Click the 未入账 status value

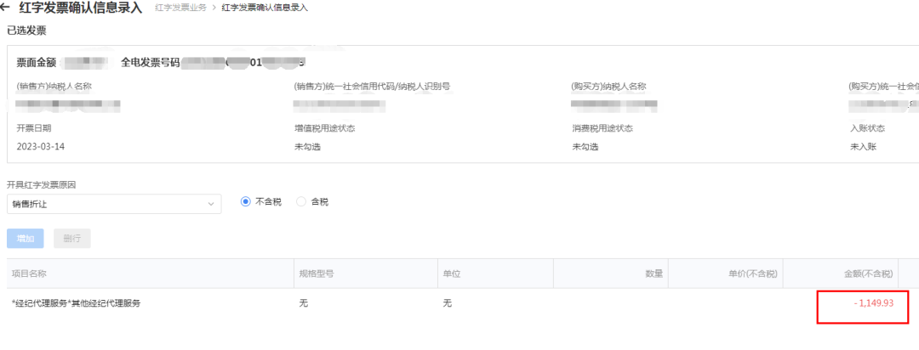[x=863, y=147]
